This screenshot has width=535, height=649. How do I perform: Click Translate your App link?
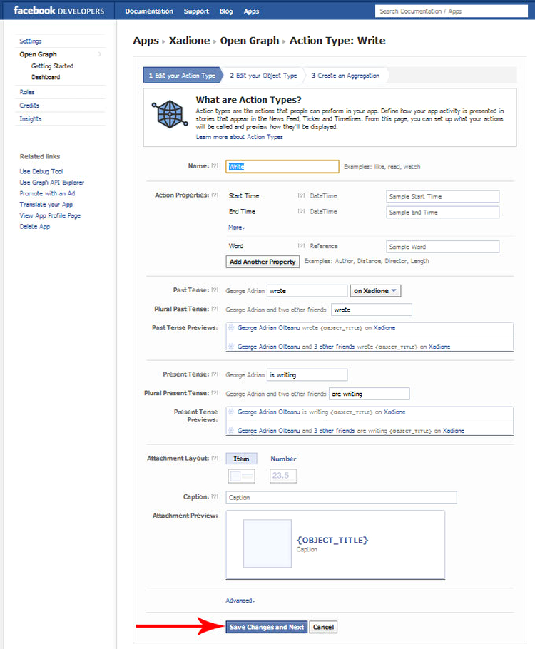[46, 205]
